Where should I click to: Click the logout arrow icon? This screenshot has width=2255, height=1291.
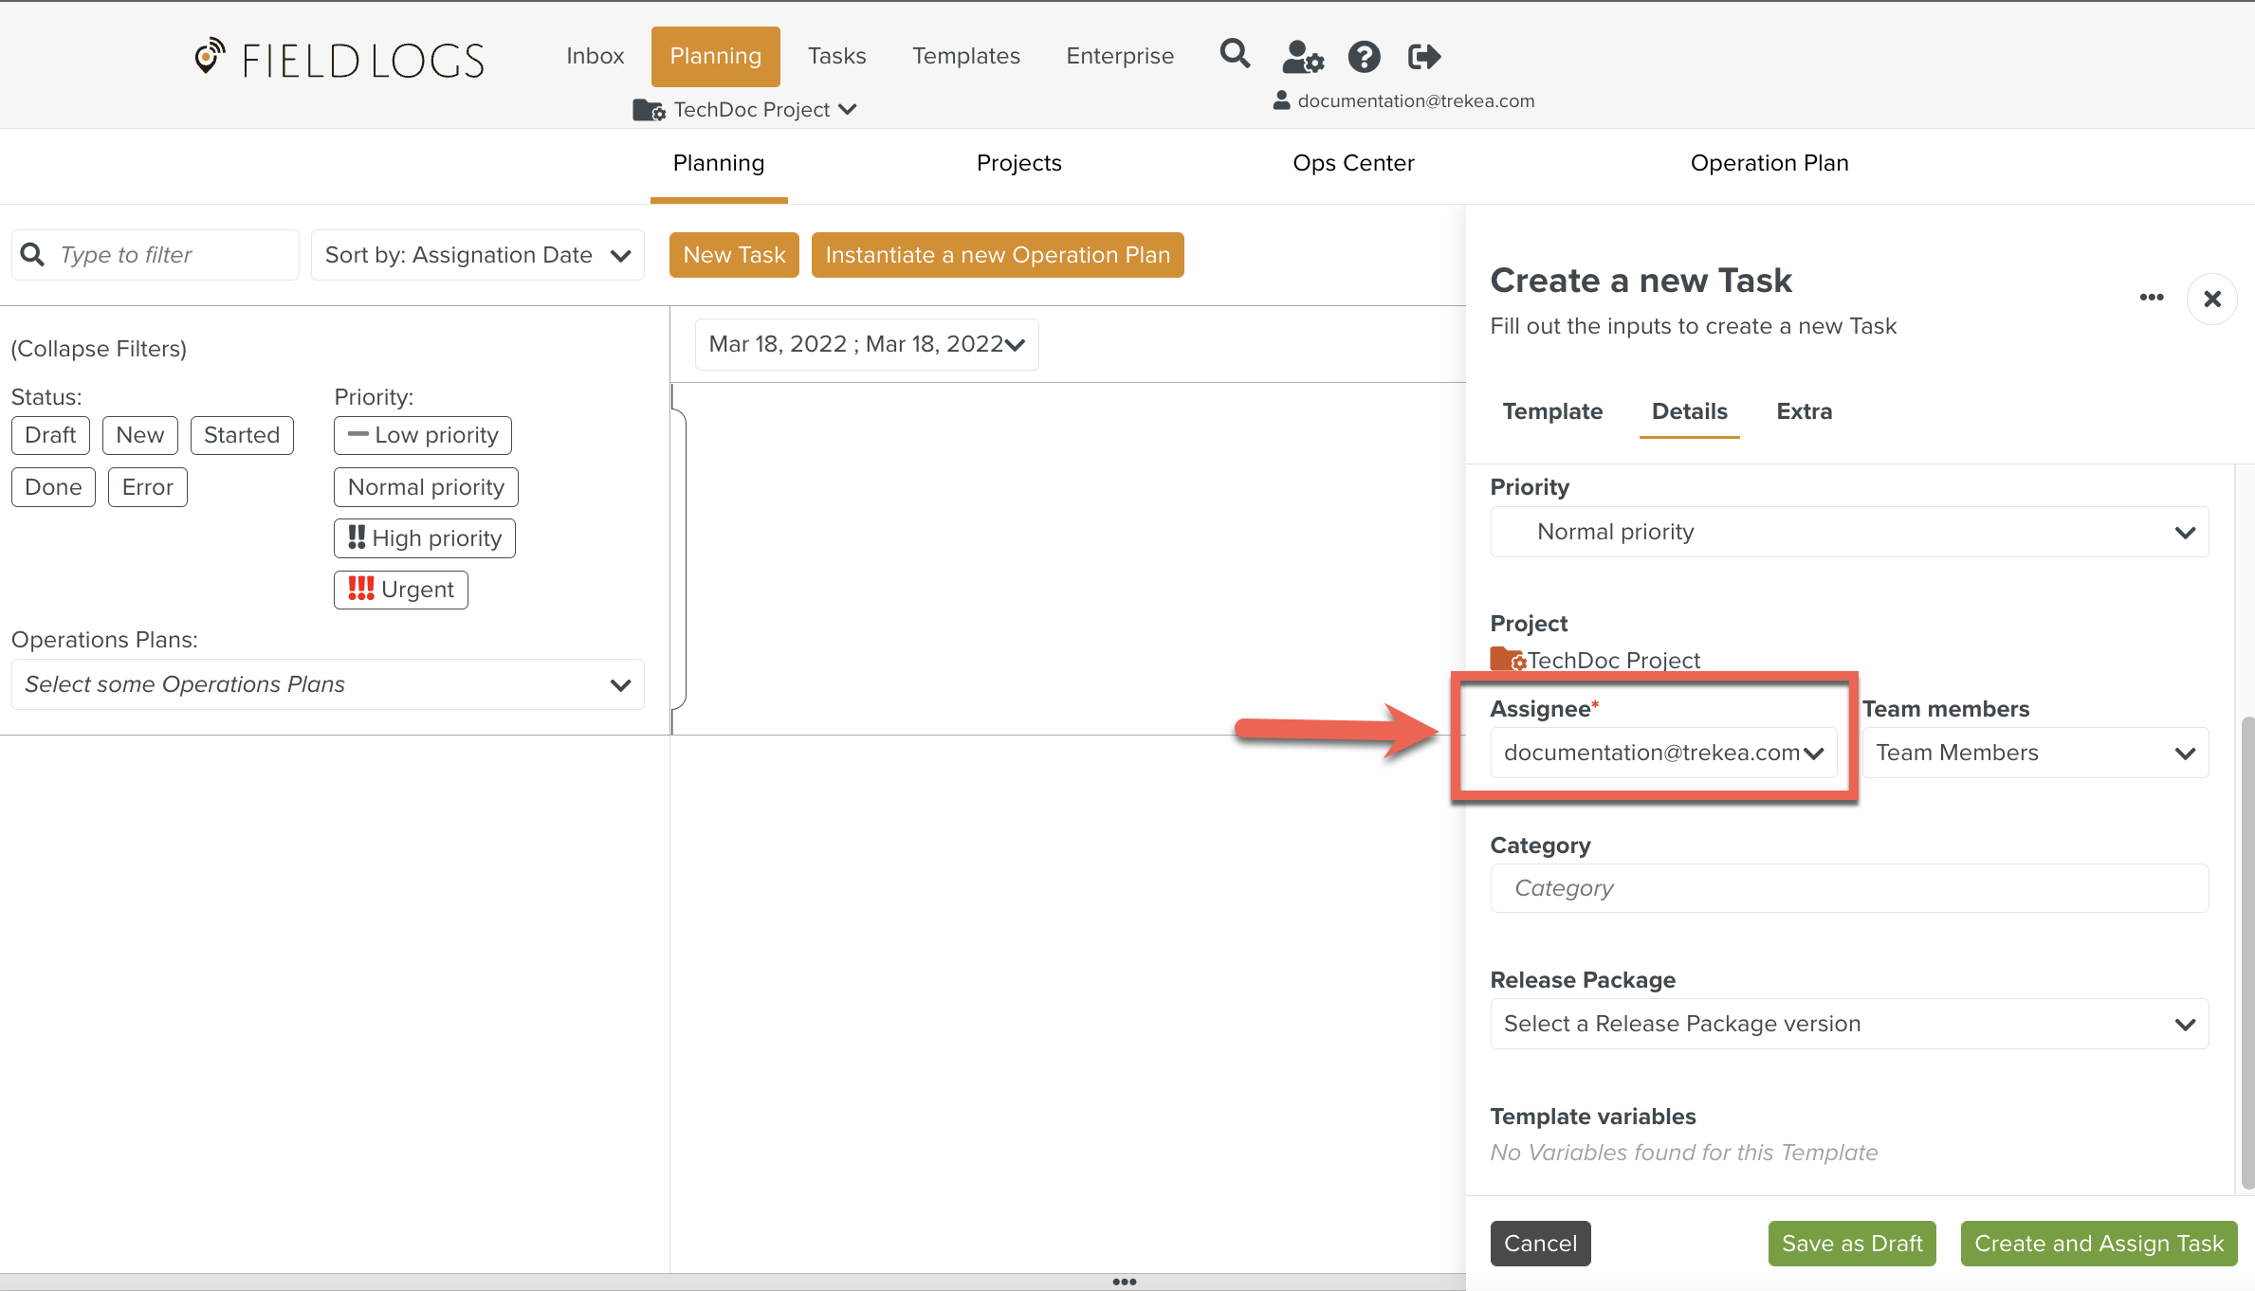(x=1424, y=57)
